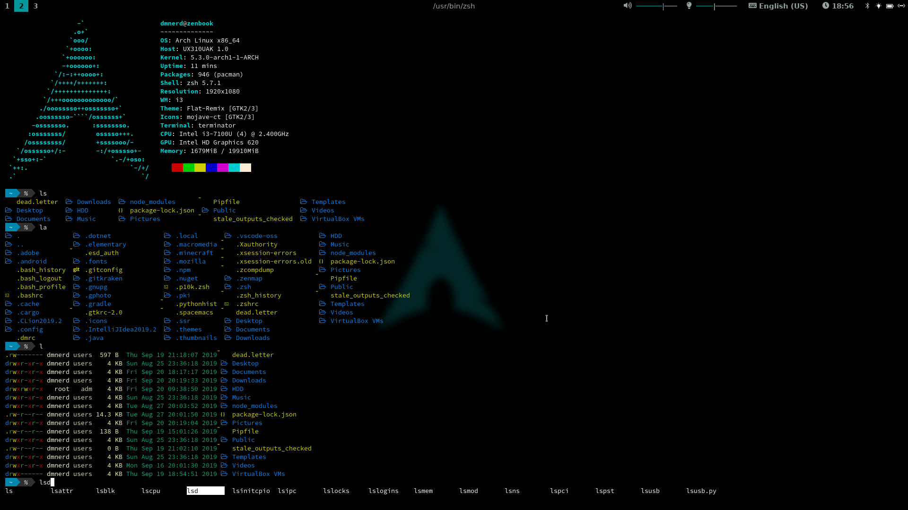Viewport: 908px width, 510px height.
Task: Click the network arrows tray icon
Action: pos(901,6)
